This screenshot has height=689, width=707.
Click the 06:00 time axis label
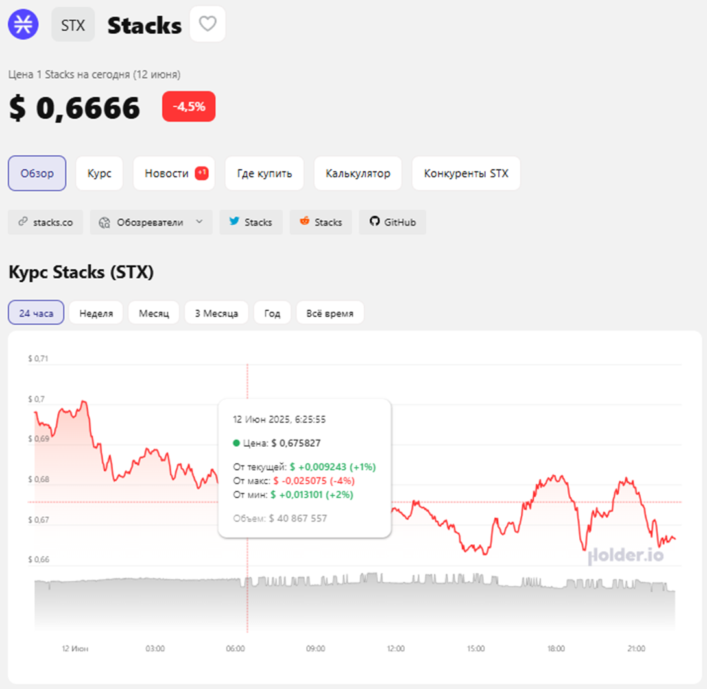coord(235,649)
